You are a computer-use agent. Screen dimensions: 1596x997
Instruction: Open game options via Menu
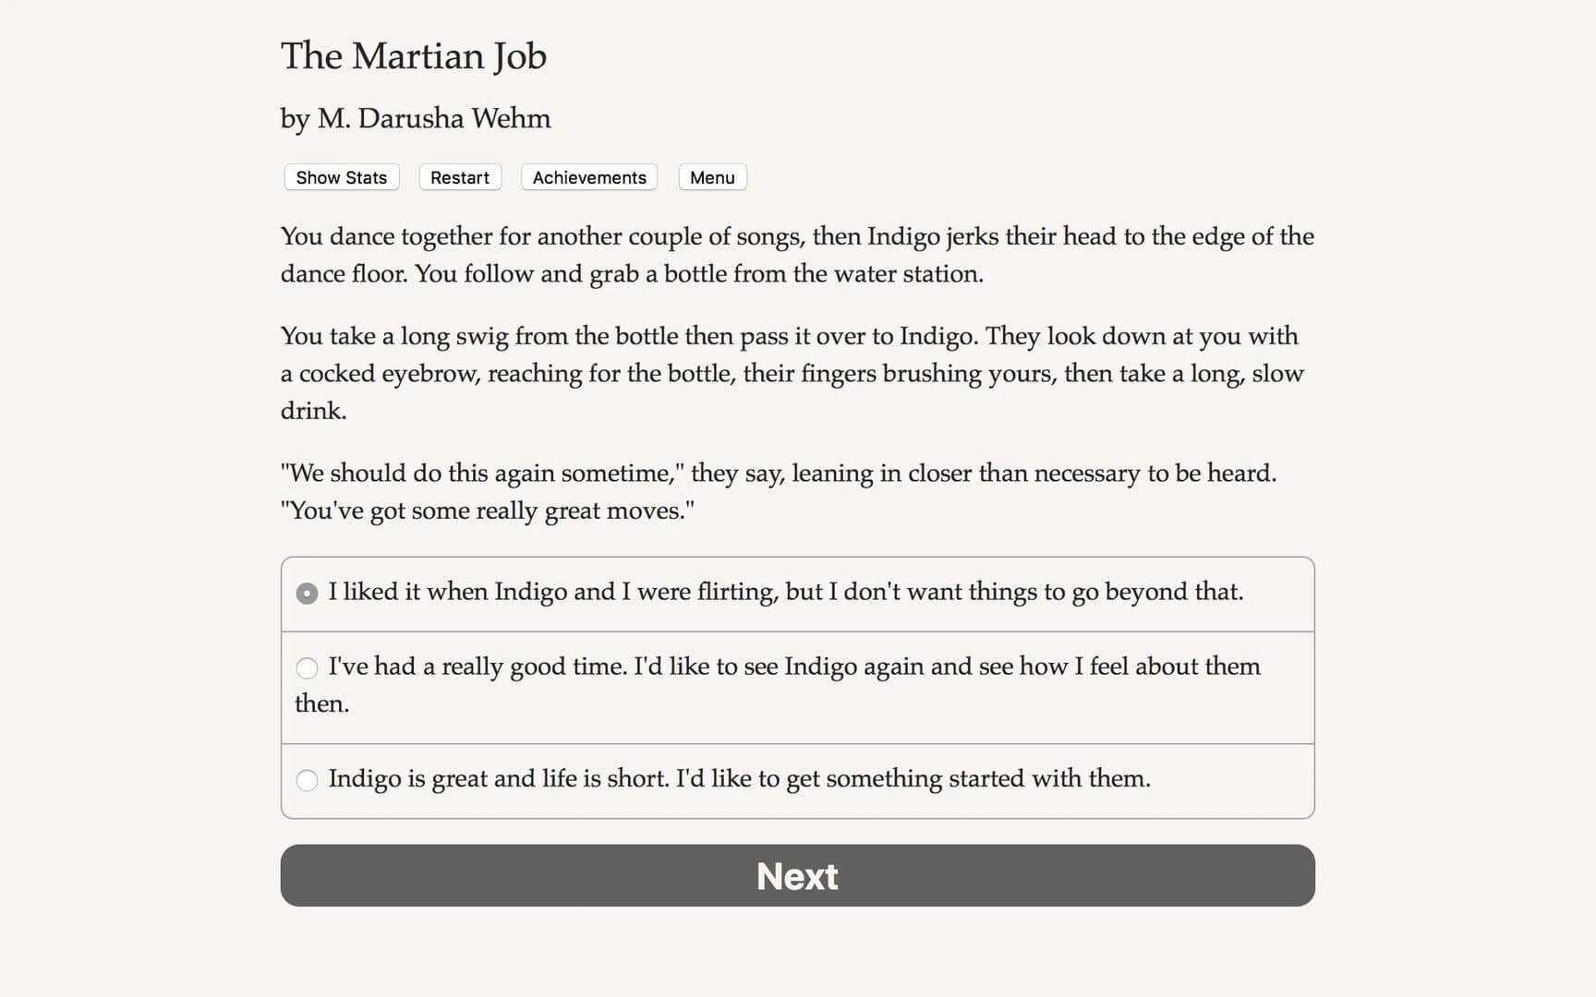(711, 177)
